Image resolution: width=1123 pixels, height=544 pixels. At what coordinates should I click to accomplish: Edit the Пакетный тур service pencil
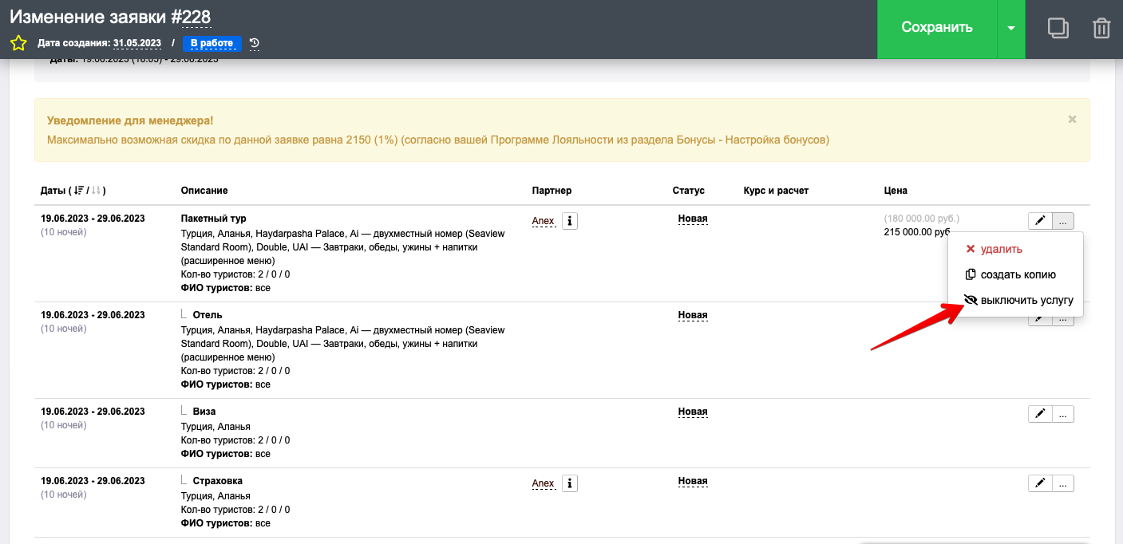[x=1040, y=221]
